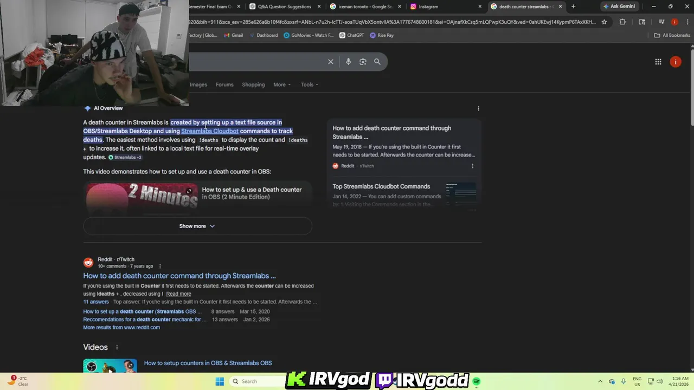The image size is (694, 390).
Task: Open Dashboard bookmark
Action: tap(263, 35)
